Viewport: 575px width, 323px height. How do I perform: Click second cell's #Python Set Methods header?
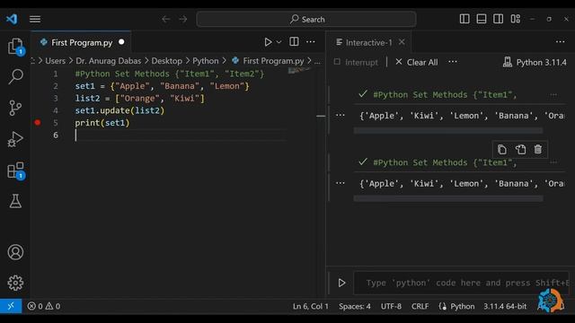coord(445,162)
